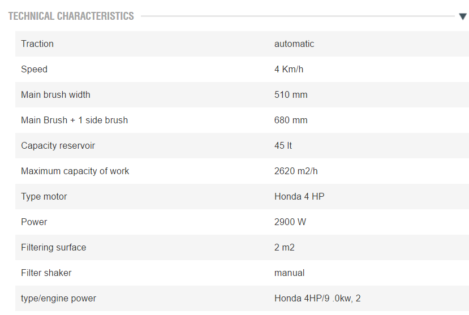Collapse the Technical Characteristics section arrow
469x315 pixels.
point(462,16)
